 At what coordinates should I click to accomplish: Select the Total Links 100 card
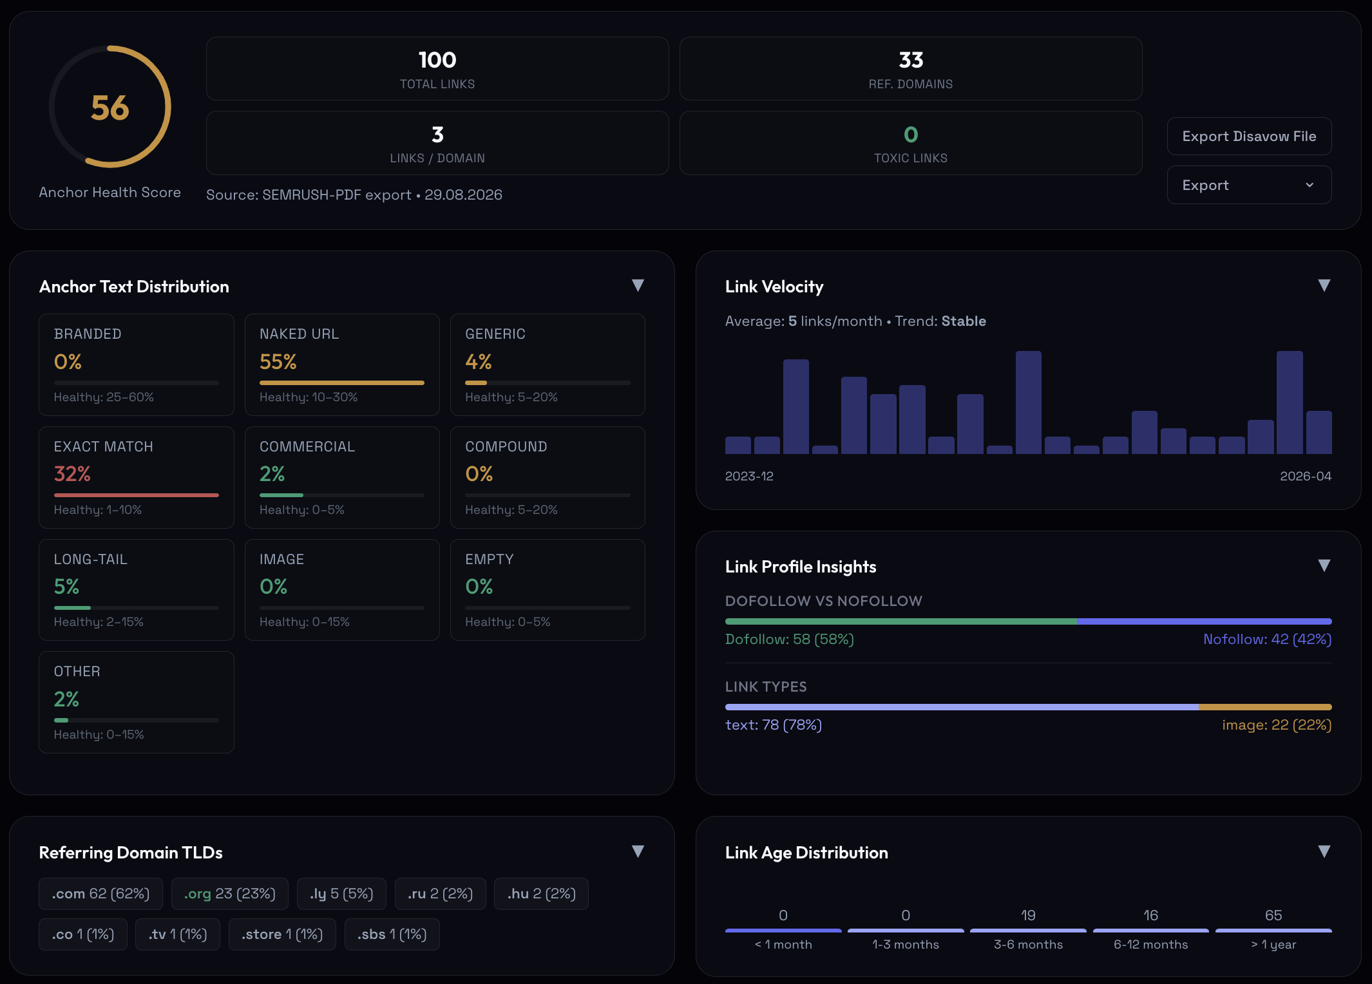click(437, 68)
